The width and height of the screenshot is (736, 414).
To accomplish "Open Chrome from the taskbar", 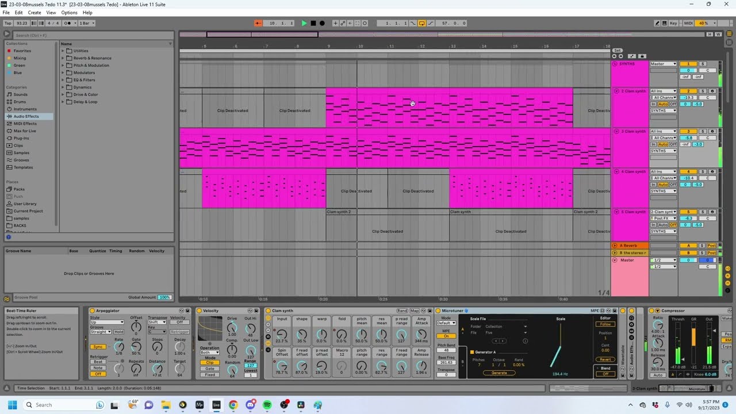I will tap(233, 405).
